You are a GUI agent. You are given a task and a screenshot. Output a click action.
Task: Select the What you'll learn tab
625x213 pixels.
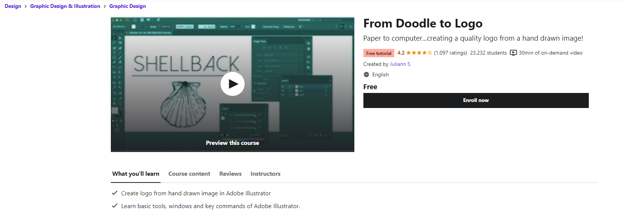pyautogui.click(x=136, y=174)
